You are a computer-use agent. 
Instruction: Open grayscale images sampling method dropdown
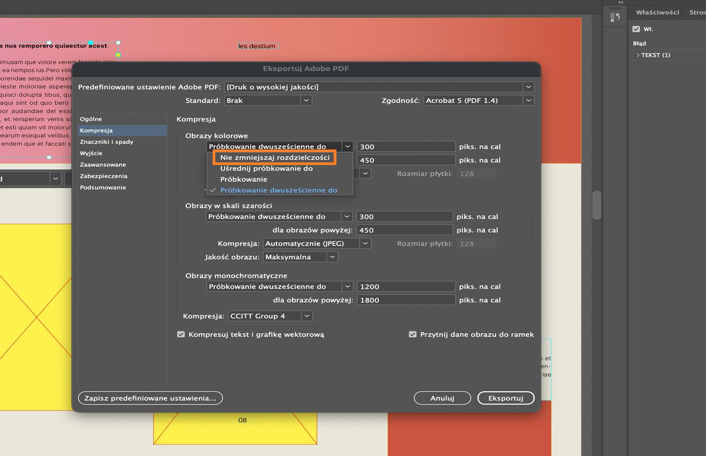pyautogui.click(x=279, y=216)
